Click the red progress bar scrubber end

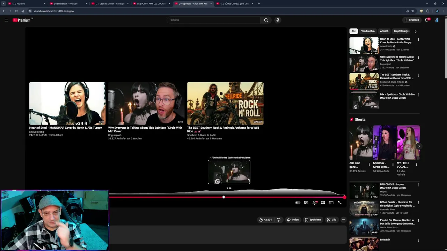[x=344, y=197]
